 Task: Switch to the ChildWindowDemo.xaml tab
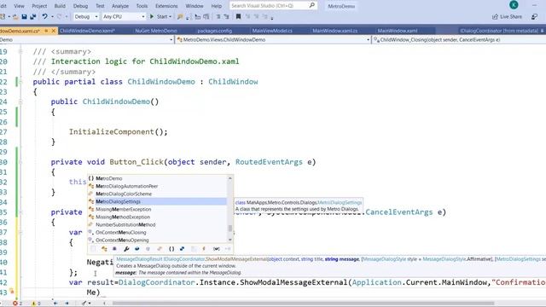pyautogui.click(x=87, y=31)
